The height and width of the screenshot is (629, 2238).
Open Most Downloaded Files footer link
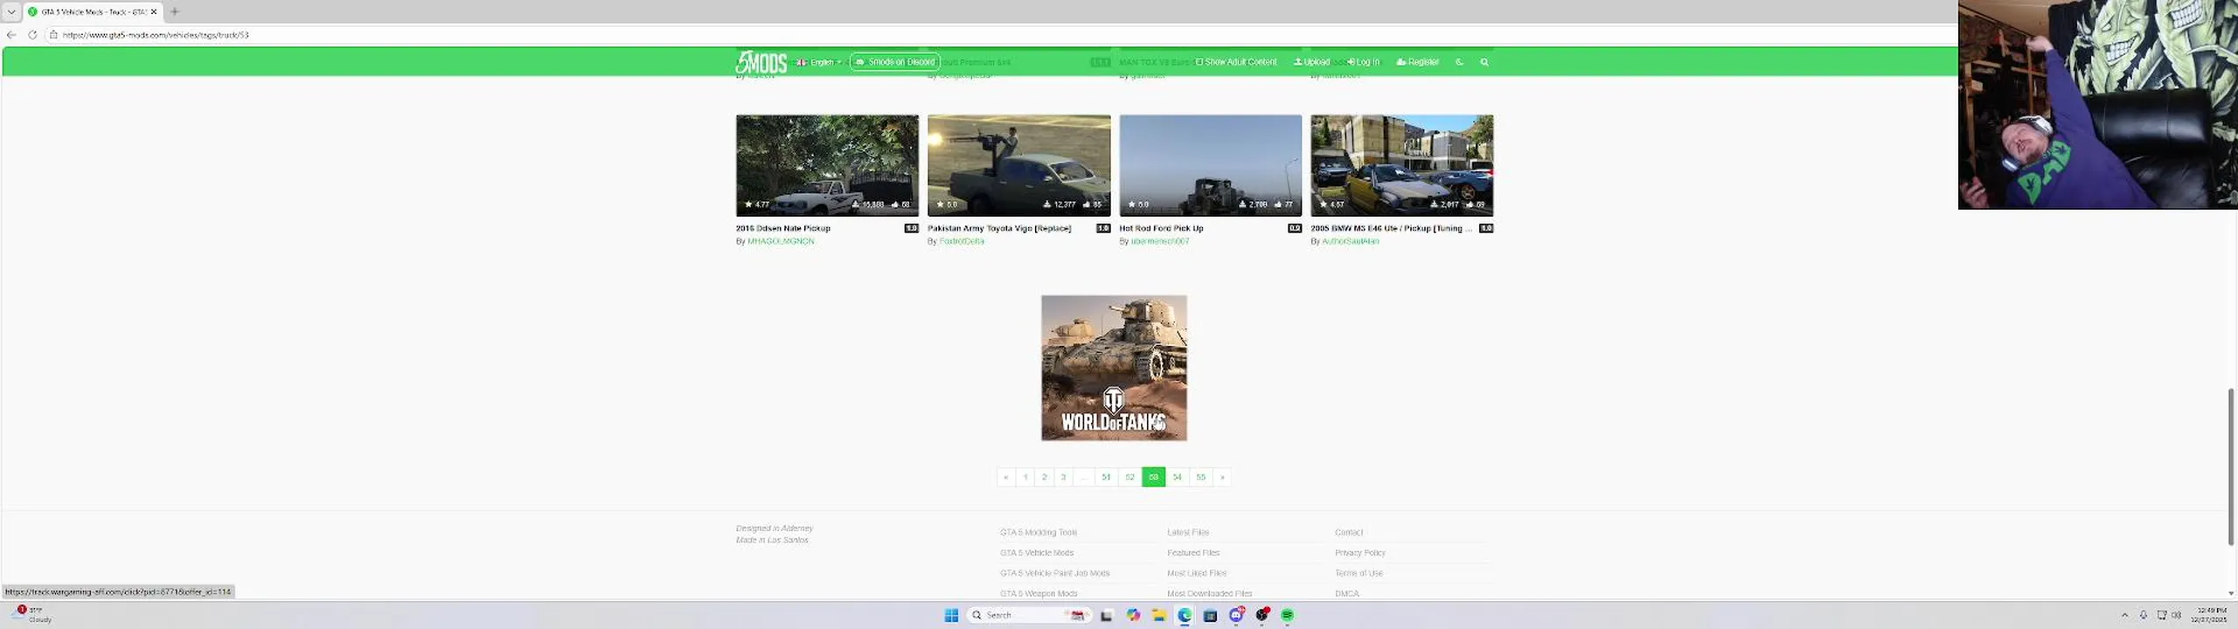click(1210, 593)
